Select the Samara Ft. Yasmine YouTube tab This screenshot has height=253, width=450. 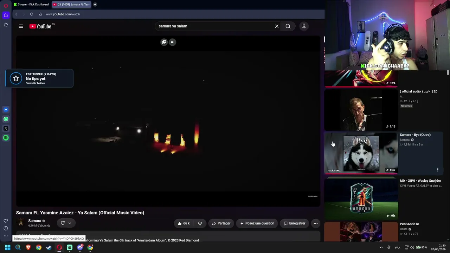pos(71,5)
